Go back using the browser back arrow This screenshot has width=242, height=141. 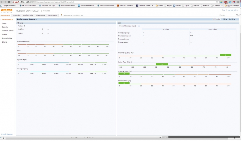click(x=2, y=2)
